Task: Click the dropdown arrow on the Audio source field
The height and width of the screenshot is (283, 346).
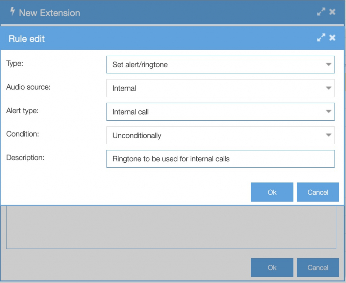Action: point(329,88)
